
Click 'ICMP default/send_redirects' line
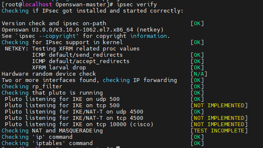pyautogui.click(x=77, y=55)
